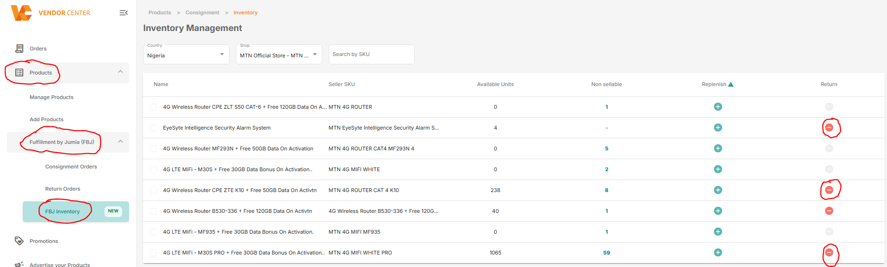
Task: Return the EyeSyte Security Alarm System stock
Action: click(x=829, y=128)
